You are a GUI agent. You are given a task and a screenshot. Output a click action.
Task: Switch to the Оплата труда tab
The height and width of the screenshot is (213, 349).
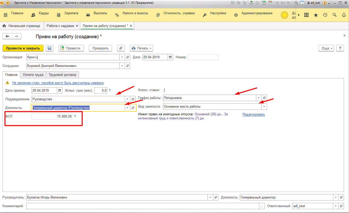pos(33,75)
